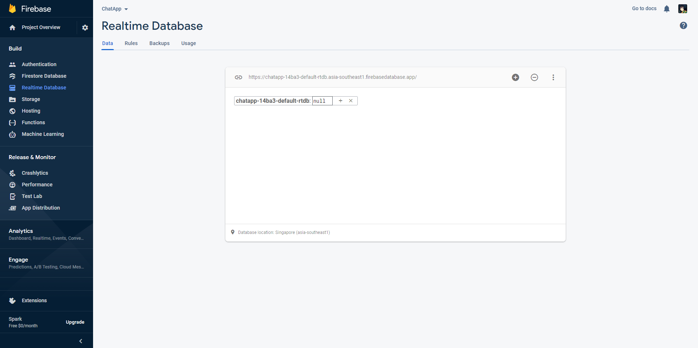Switch to the Usage tab
This screenshot has width=698, height=348.
[x=189, y=43]
